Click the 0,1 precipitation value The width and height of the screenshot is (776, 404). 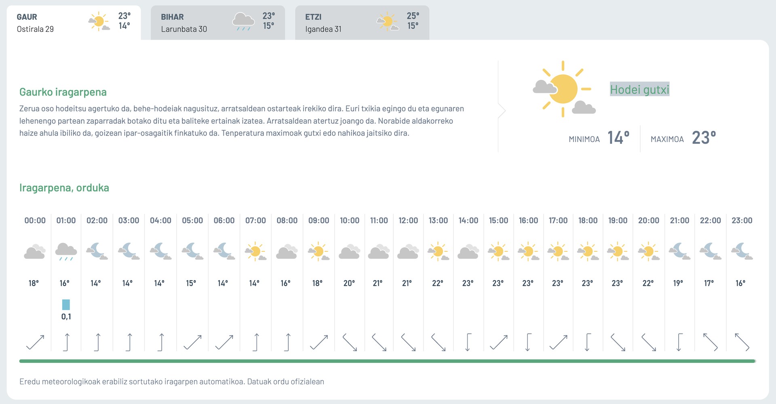66,317
